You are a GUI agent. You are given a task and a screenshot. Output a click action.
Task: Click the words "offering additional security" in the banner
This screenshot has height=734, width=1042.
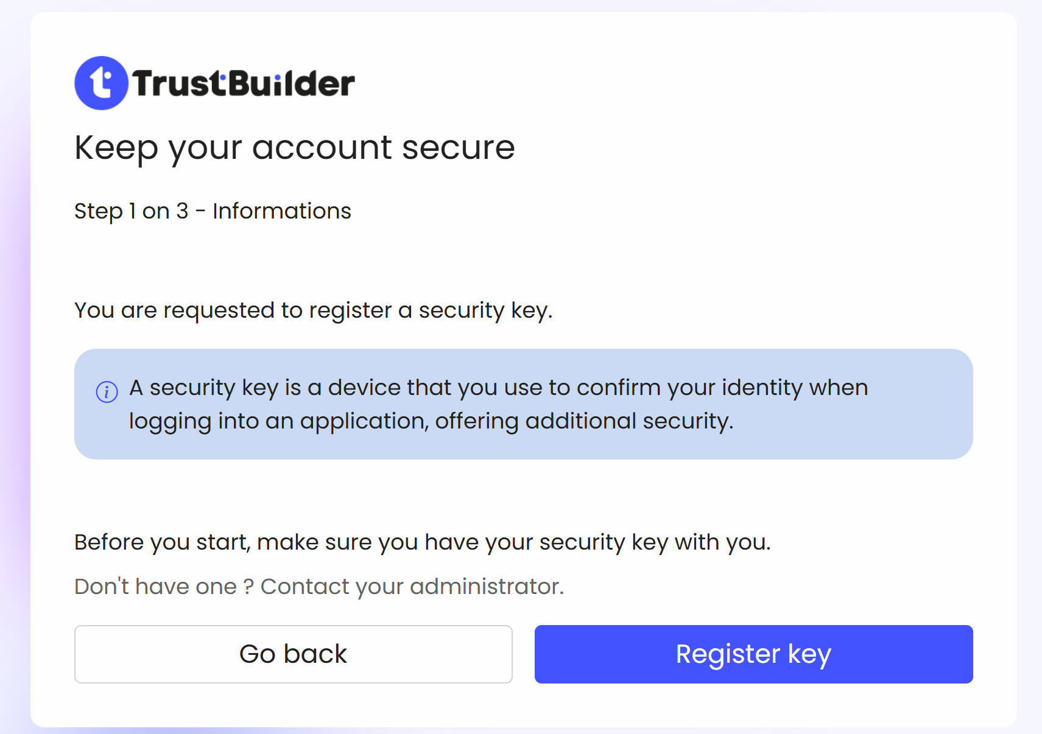click(583, 421)
